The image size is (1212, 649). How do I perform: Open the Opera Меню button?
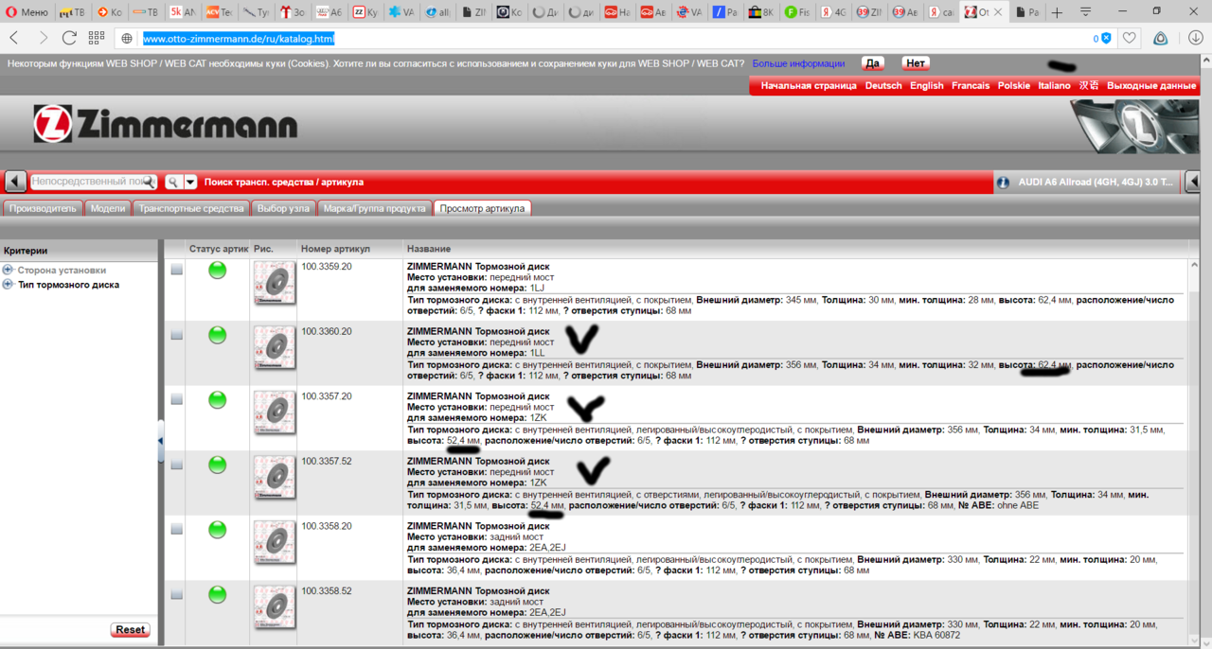click(27, 12)
